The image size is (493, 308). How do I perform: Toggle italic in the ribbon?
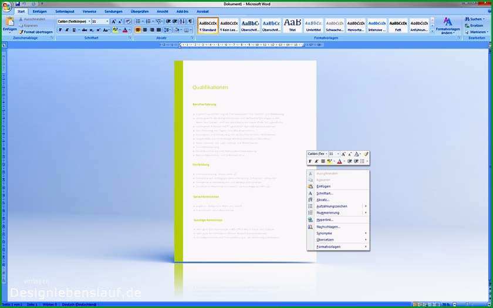(67, 30)
